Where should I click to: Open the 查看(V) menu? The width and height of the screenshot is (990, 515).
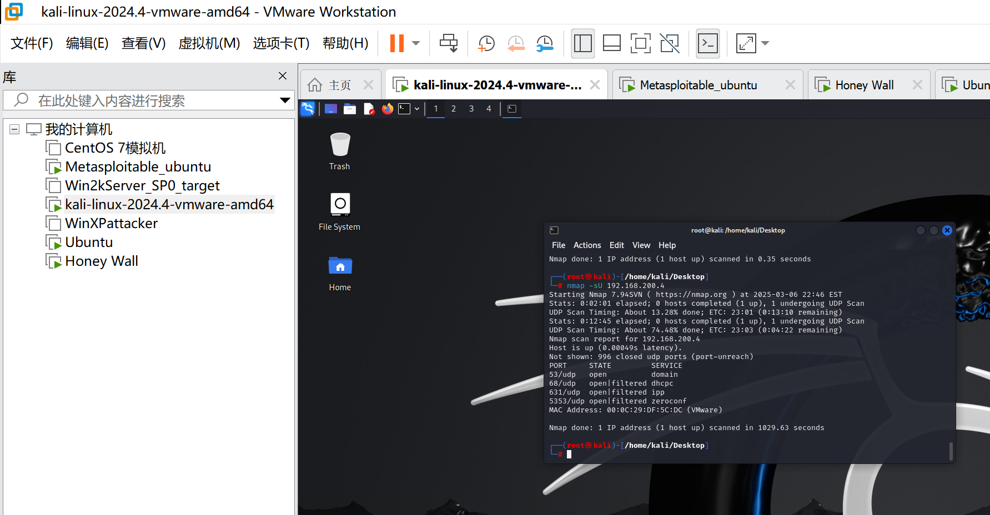pyautogui.click(x=144, y=43)
